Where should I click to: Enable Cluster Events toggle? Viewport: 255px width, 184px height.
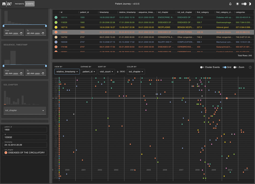[x=202, y=67]
